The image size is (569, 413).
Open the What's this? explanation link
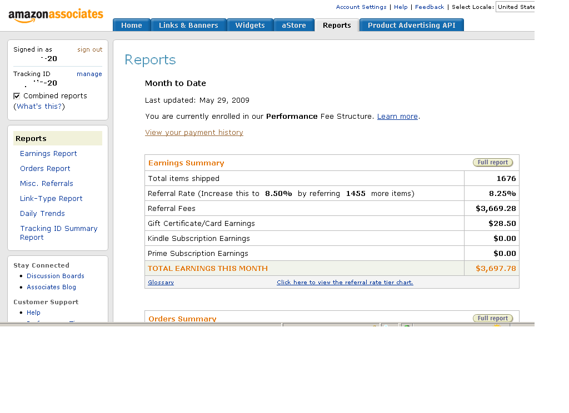[x=41, y=106]
